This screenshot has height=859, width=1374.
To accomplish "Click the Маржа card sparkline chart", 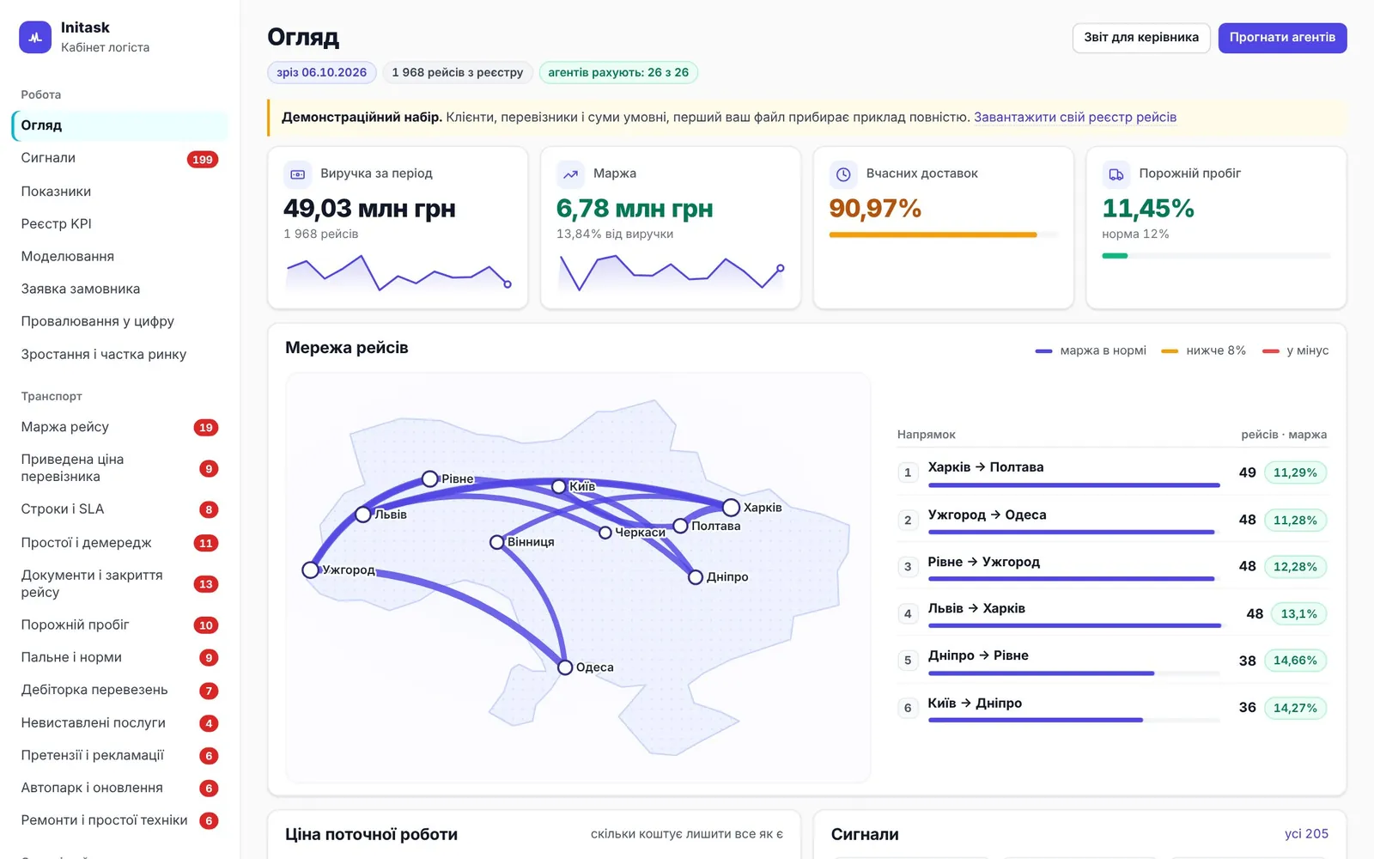I will pyautogui.click(x=672, y=273).
